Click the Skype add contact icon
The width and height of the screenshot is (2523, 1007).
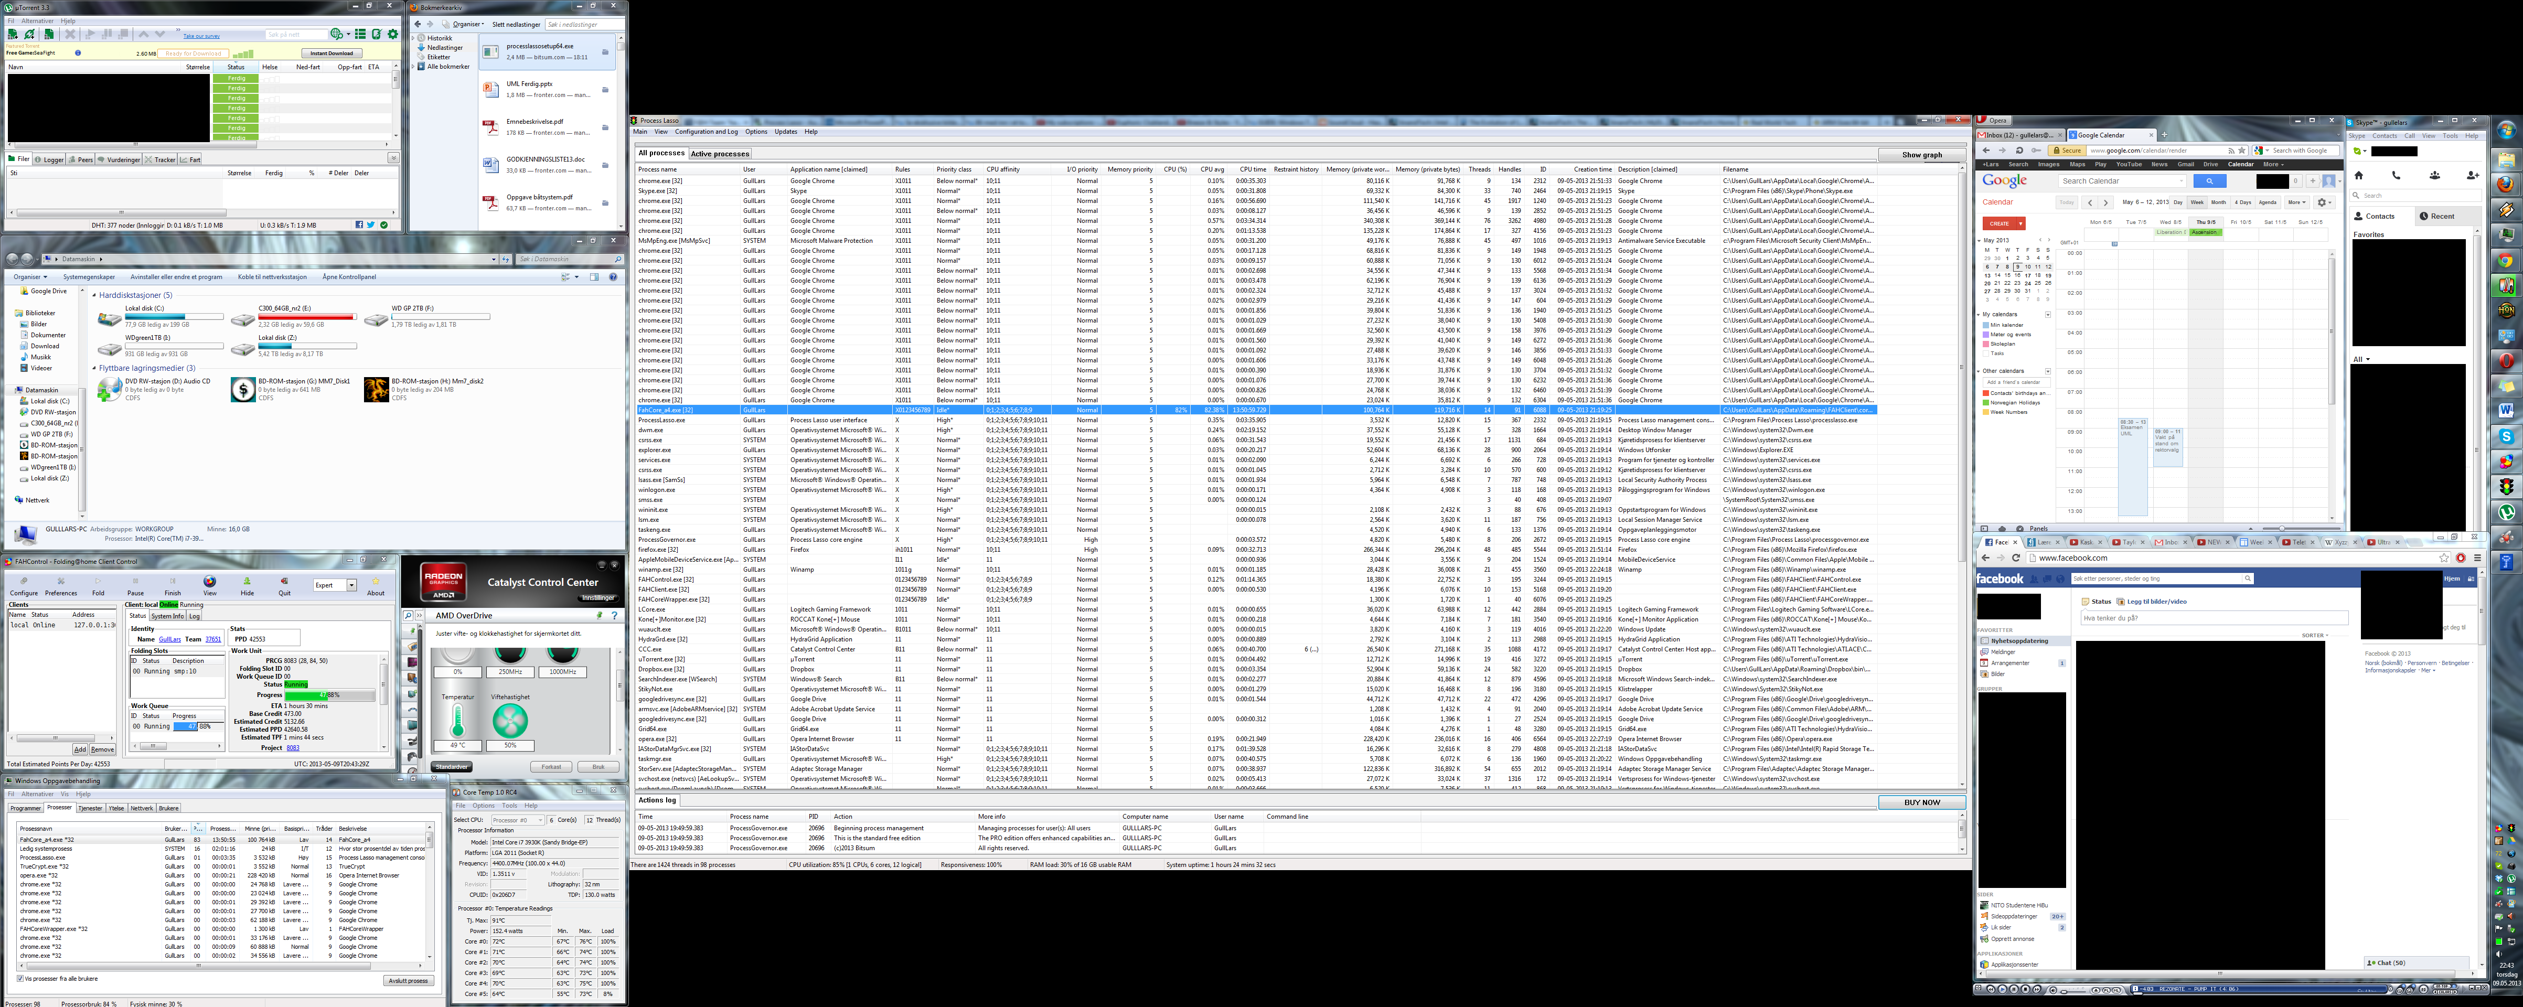tap(2473, 175)
